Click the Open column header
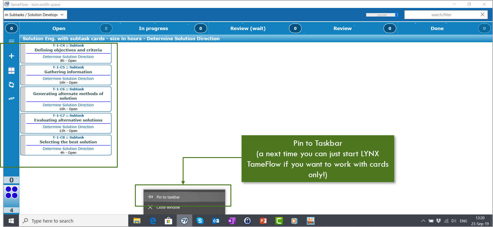This screenshot has width=493, height=227. coord(59,28)
